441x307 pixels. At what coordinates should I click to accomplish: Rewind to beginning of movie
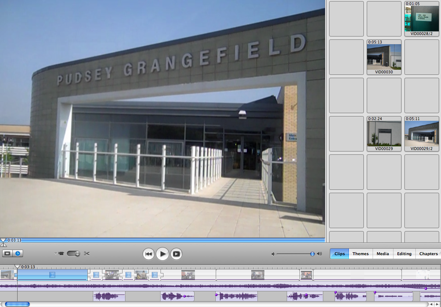pos(148,254)
